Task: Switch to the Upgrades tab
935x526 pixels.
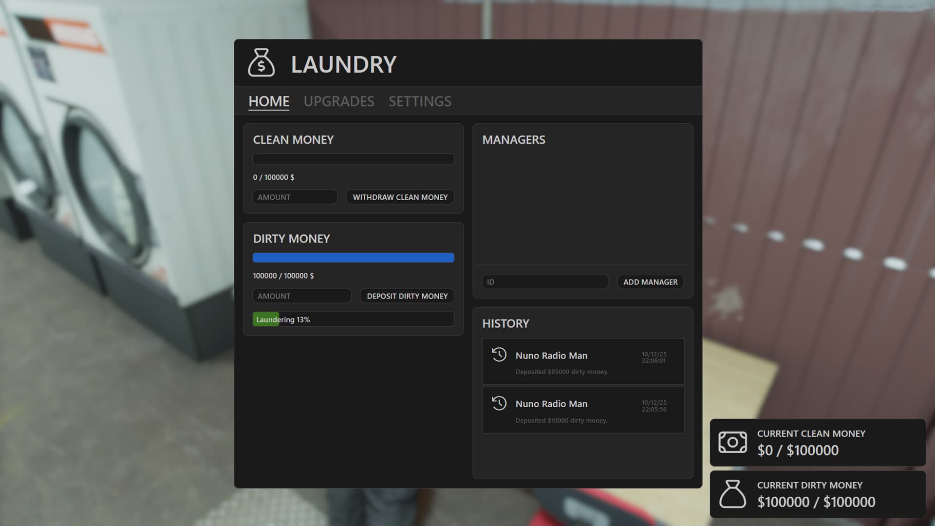Action: tap(339, 101)
